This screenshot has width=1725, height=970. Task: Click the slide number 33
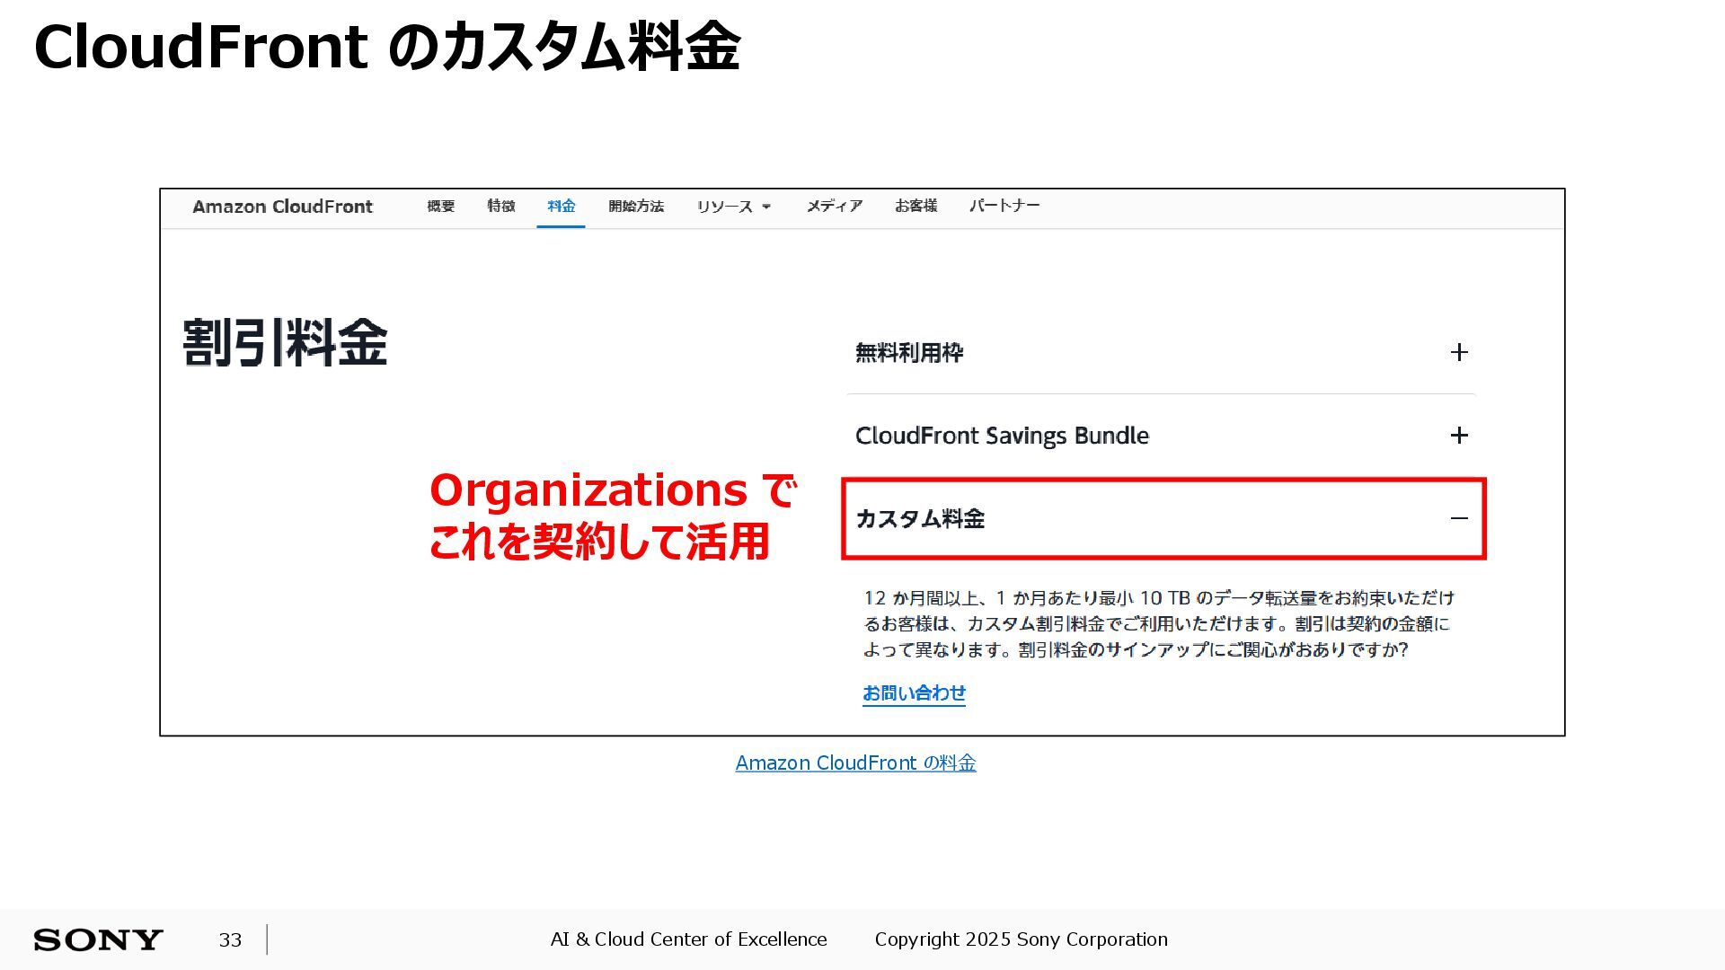[x=230, y=940]
